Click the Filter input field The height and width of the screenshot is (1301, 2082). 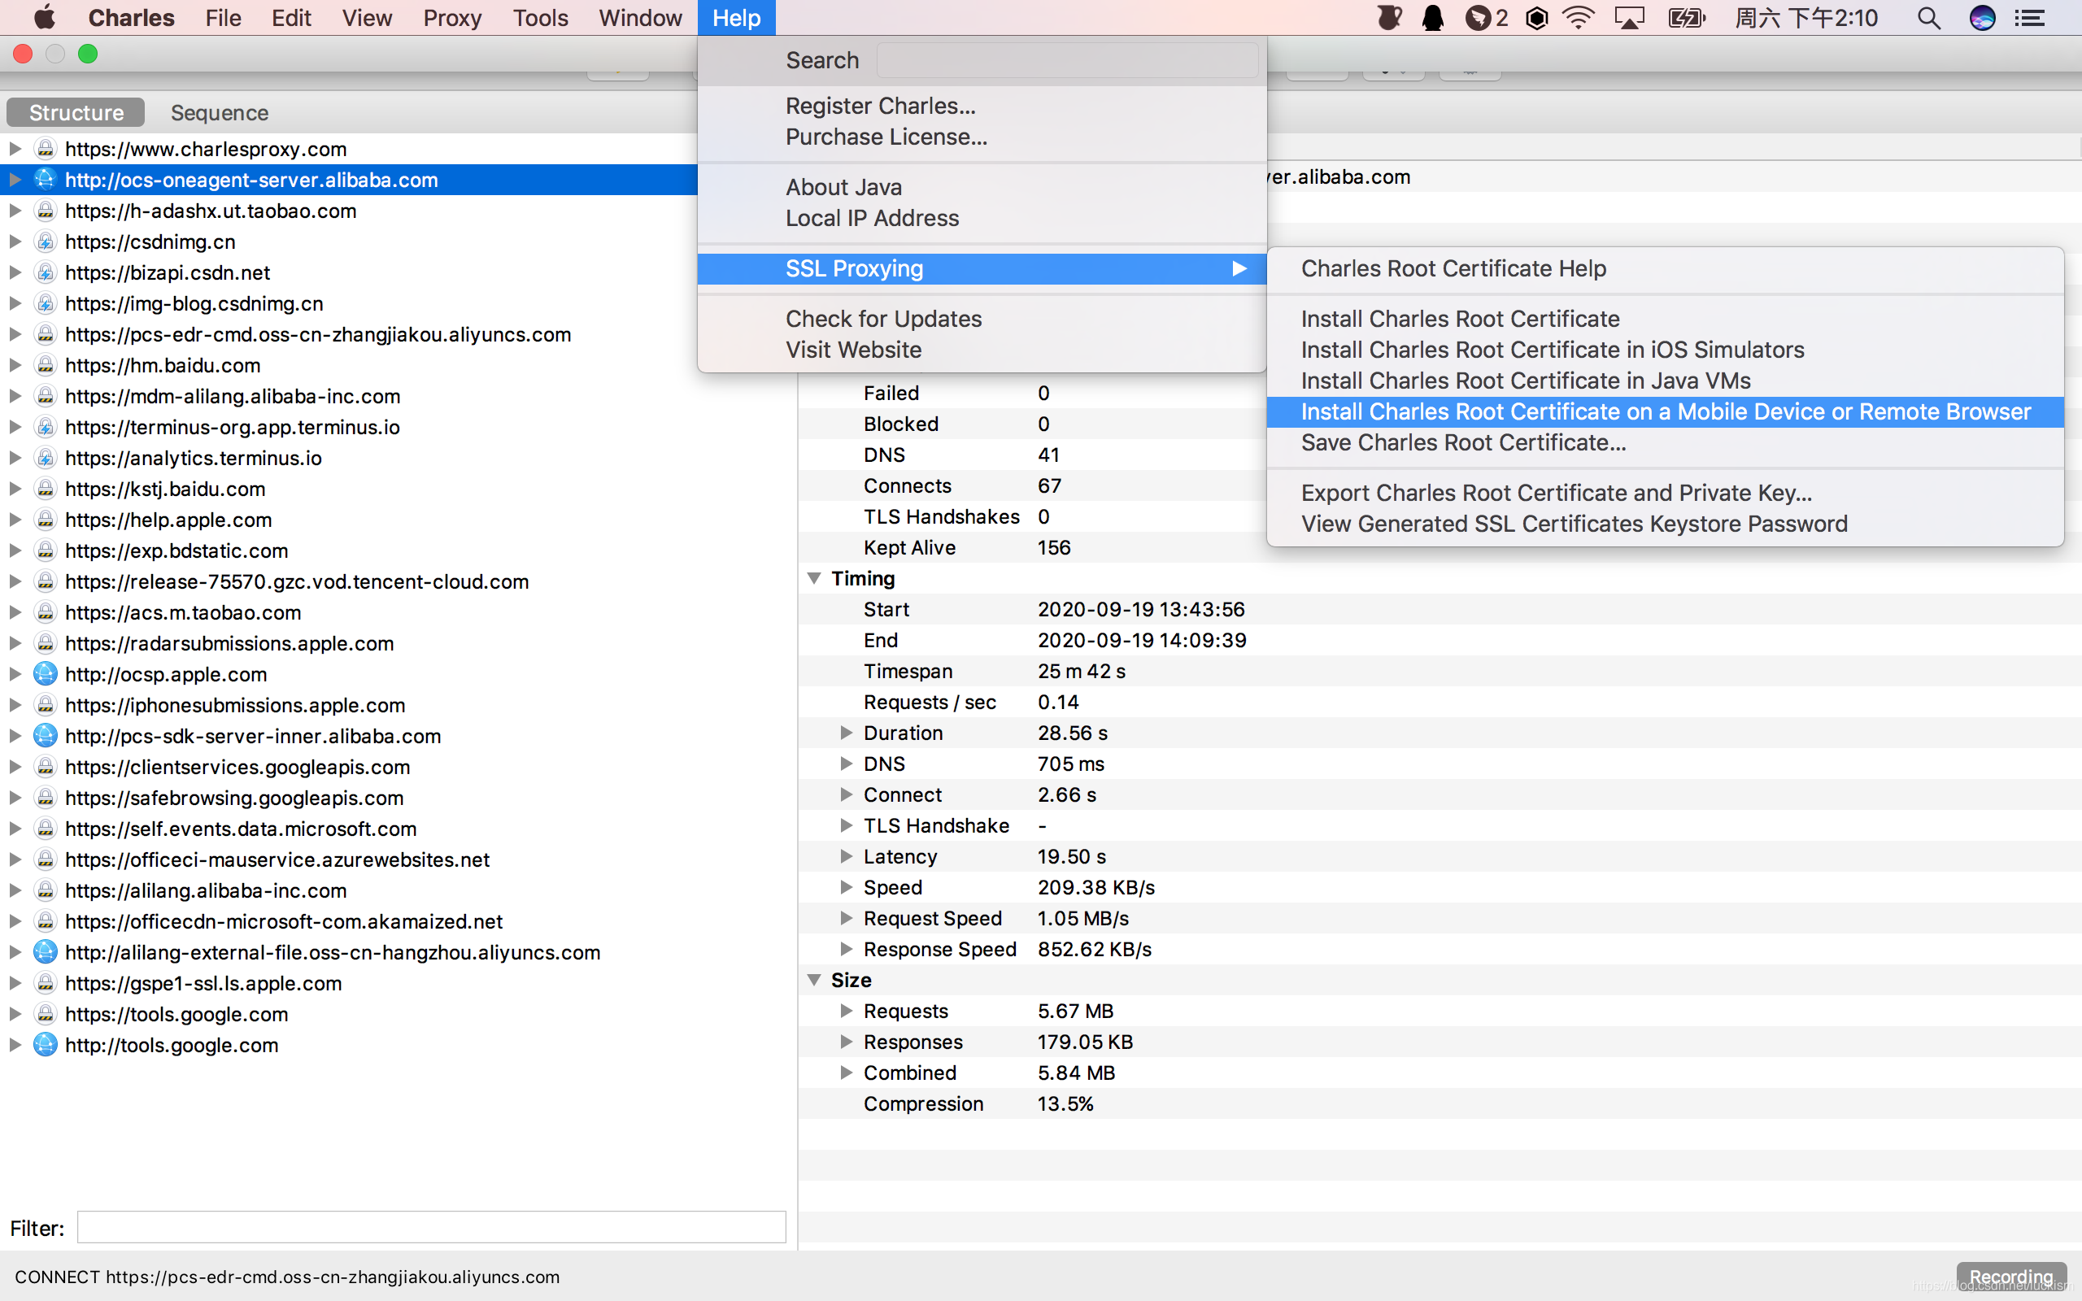[x=431, y=1227]
